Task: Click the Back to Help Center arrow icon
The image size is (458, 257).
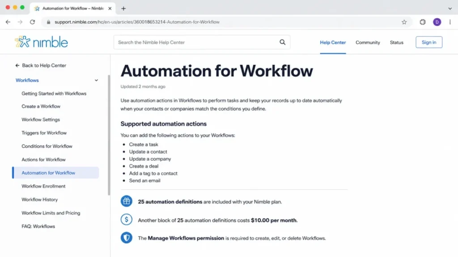Action: 17,66
